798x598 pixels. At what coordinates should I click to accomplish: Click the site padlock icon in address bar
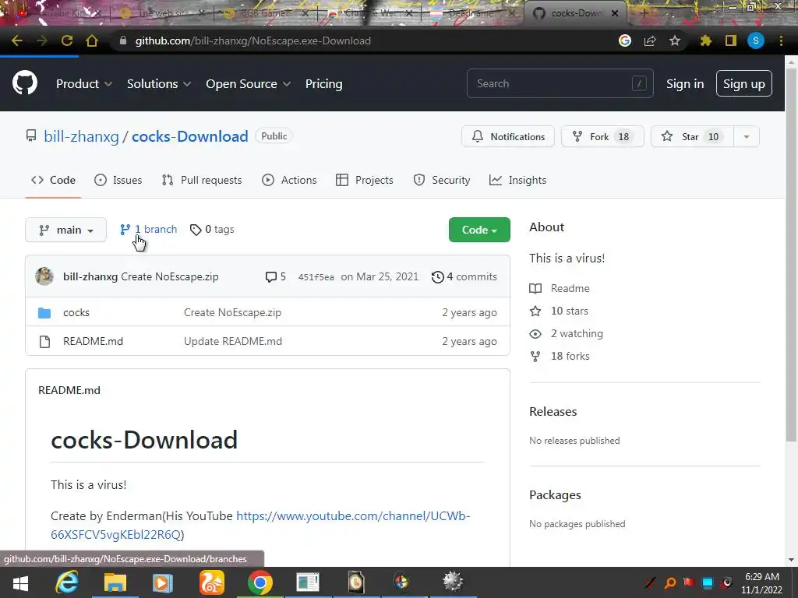pyautogui.click(x=122, y=40)
